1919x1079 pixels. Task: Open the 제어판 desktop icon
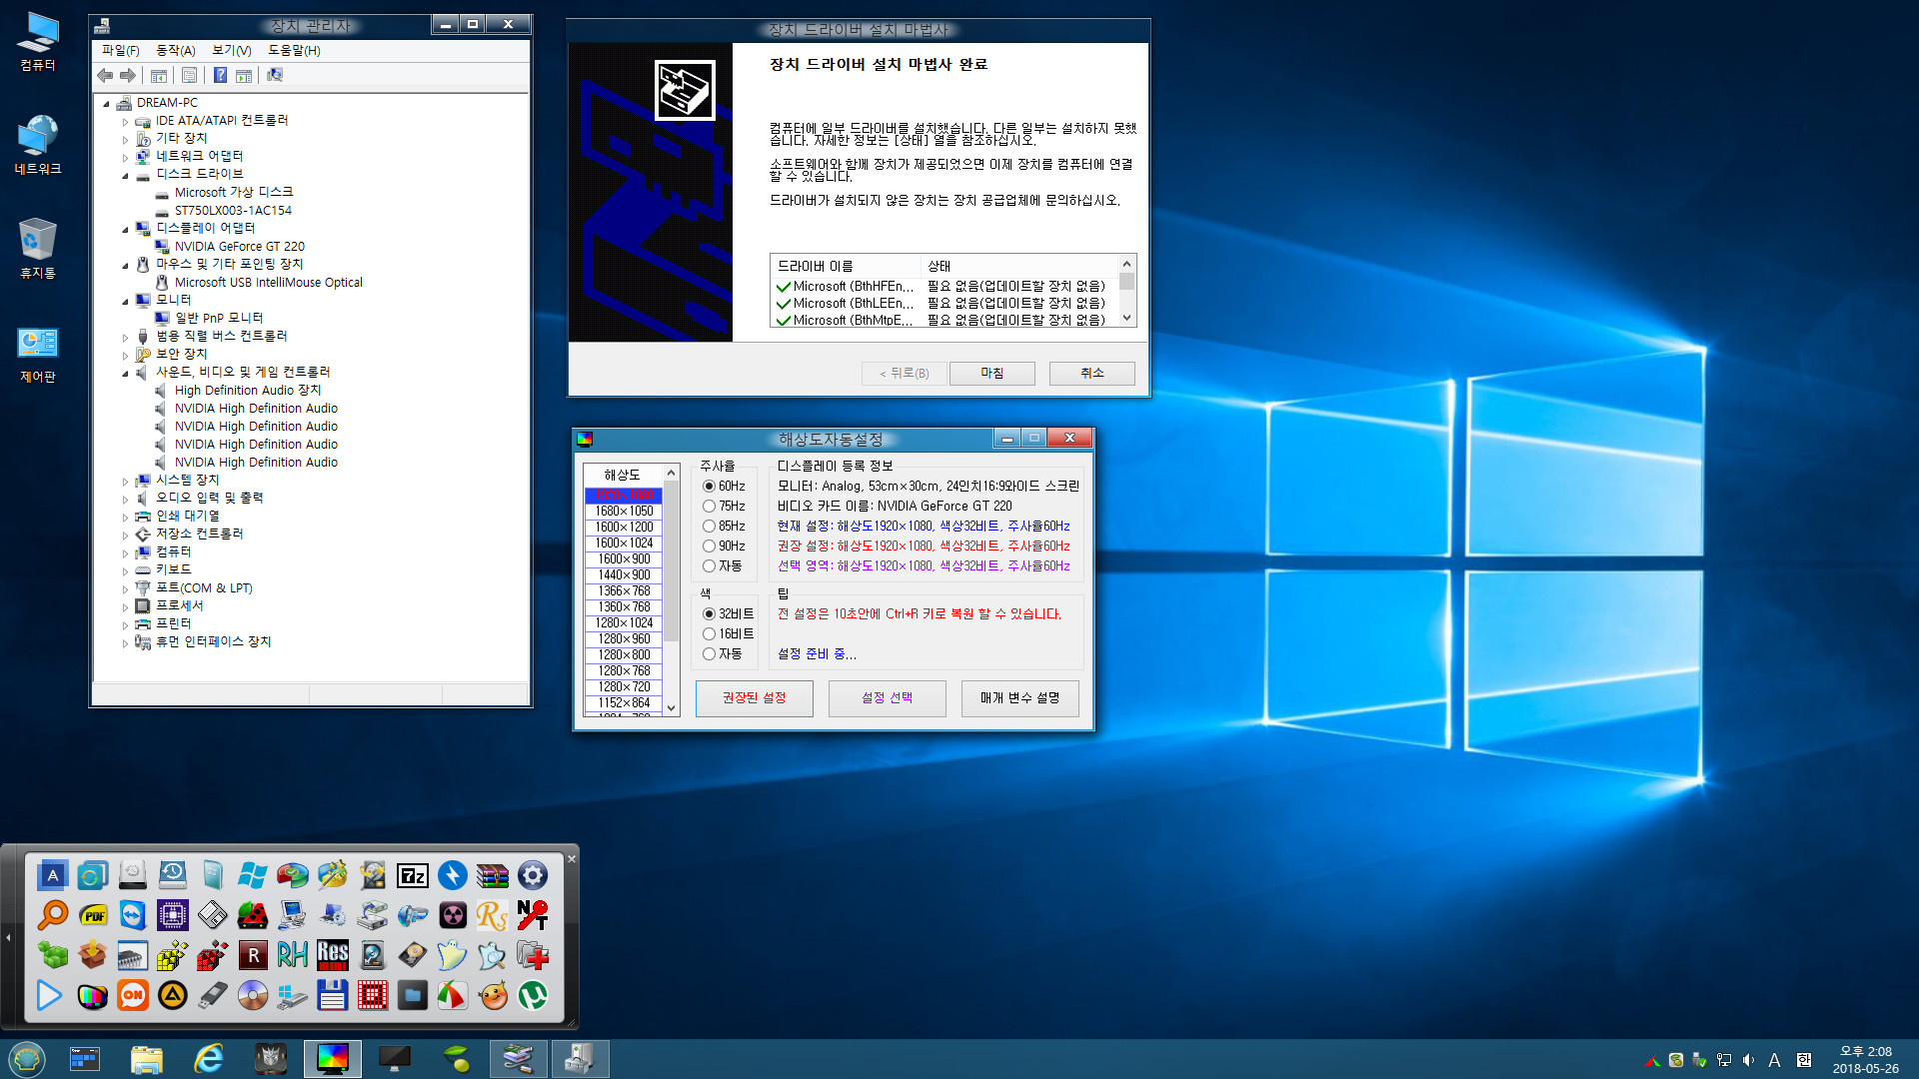(38, 356)
